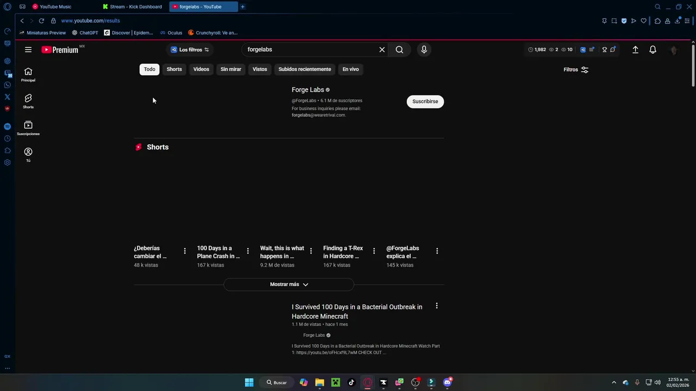This screenshot has width=696, height=391.
Task: Open history clock in the Opera sidebar
Action: (7, 138)
